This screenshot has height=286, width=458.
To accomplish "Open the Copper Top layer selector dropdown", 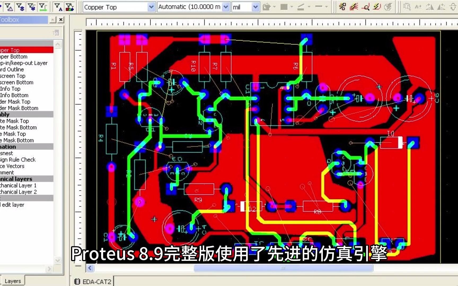I will tap(152, 7).
